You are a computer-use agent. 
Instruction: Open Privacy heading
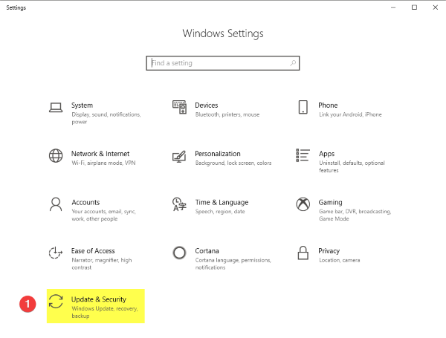pos(329,251)
